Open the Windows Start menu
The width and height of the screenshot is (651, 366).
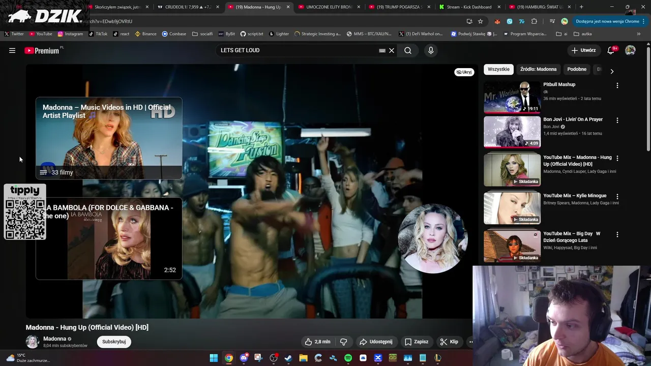[214, 358]
